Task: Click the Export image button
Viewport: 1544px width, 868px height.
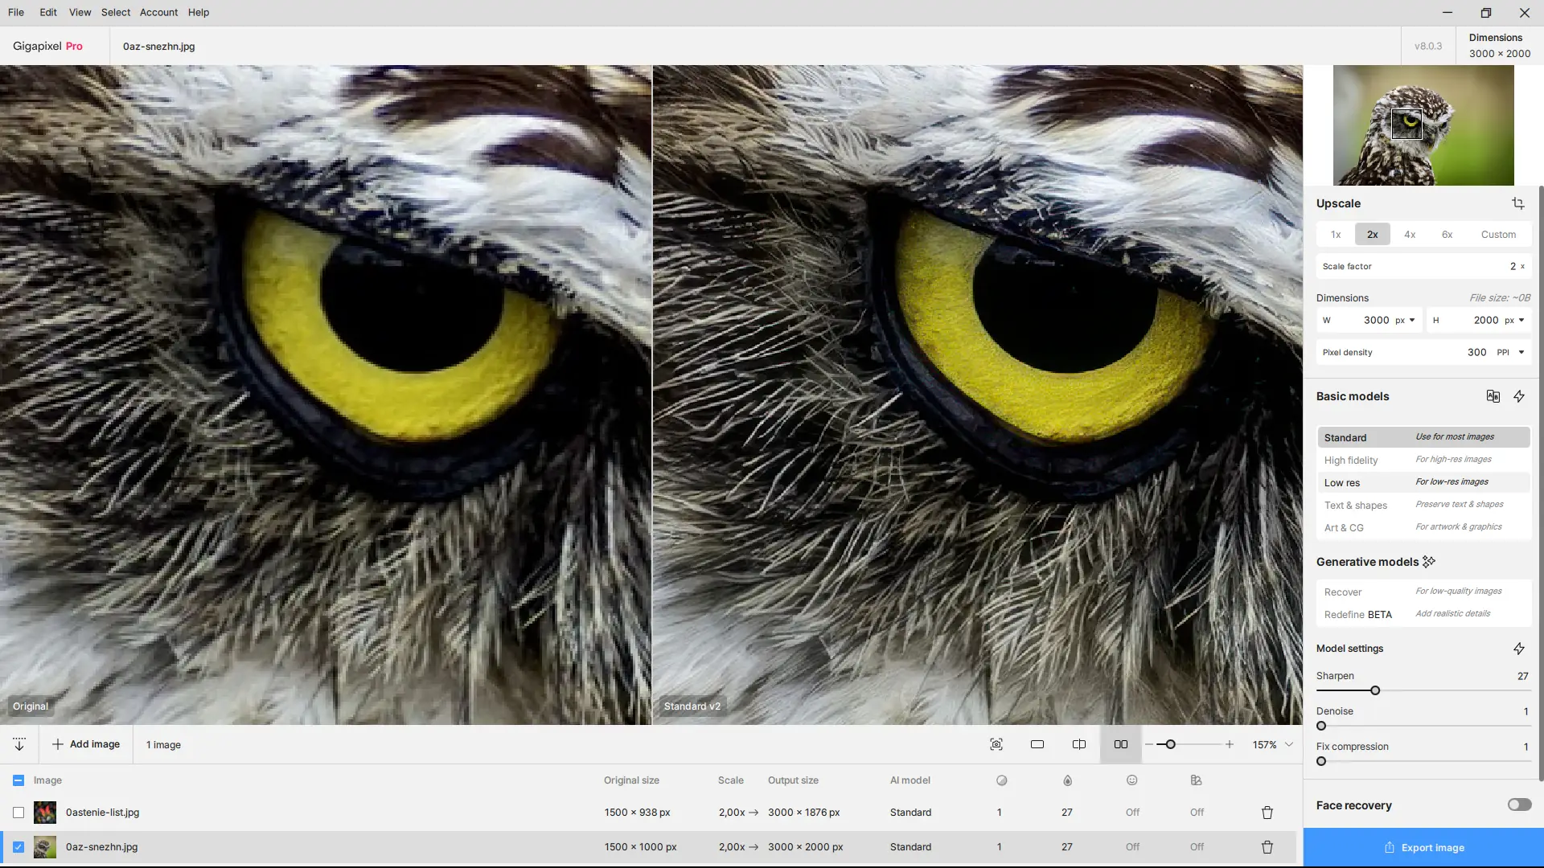Action: 1423,848
